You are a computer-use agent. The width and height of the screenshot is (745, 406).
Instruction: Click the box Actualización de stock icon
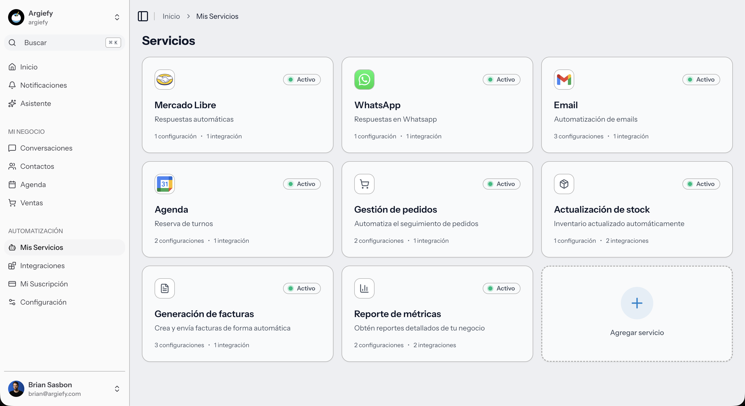coord(564,184)
